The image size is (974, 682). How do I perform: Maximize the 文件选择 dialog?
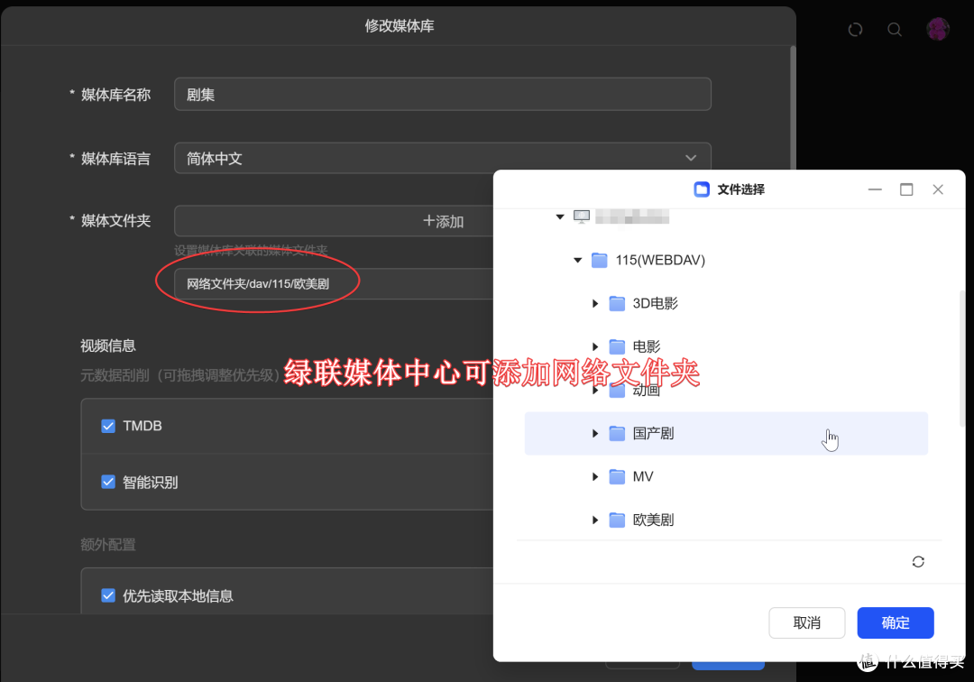pyautogui.click(x=906, y=189)
